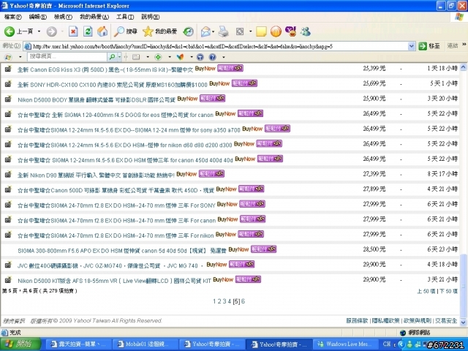Image resolution: width=468 pixels, height=351 pixels.
Task: Open the 隱私權政策 footer link
Action: [x=385, y=320]
